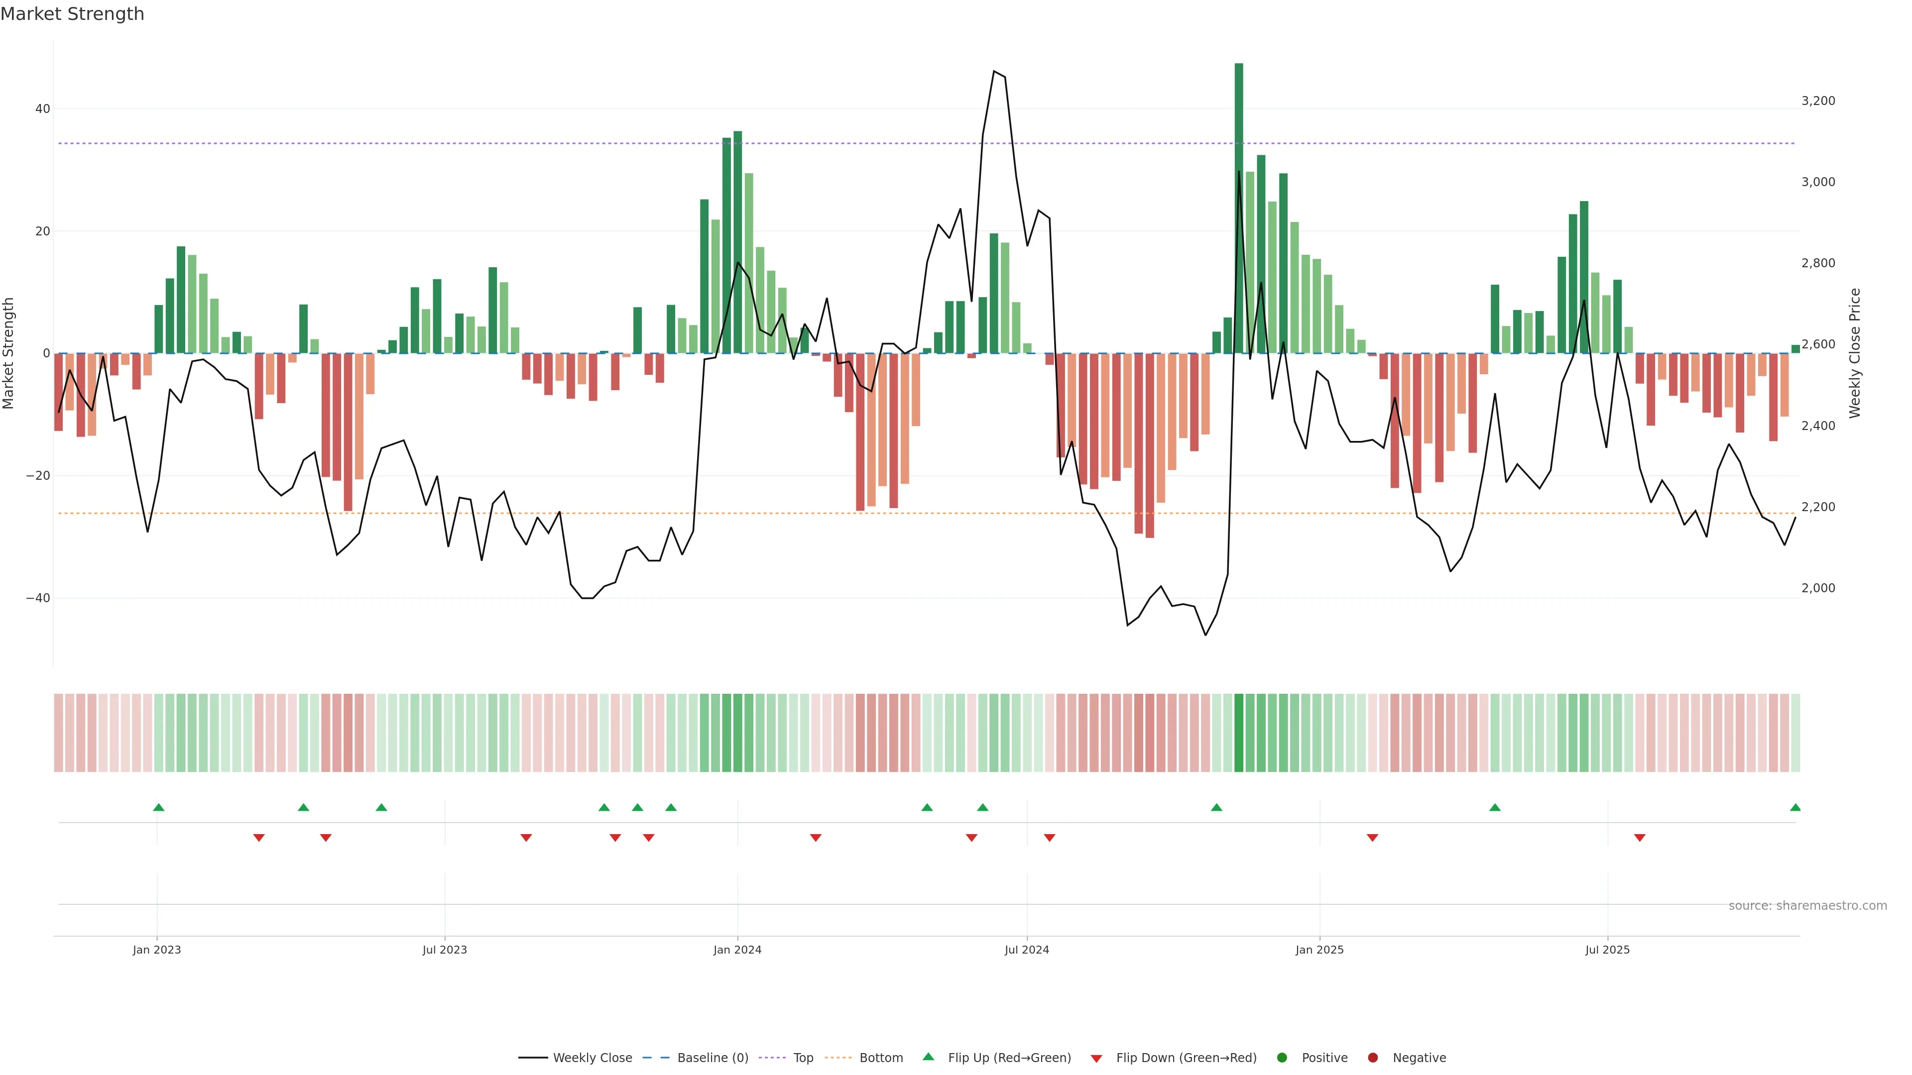Click the source: sharemaestro.com text

coord(1807,905)
